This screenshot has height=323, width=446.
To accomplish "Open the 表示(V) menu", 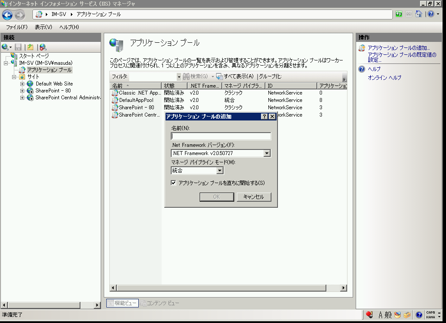I will [43, 27].
